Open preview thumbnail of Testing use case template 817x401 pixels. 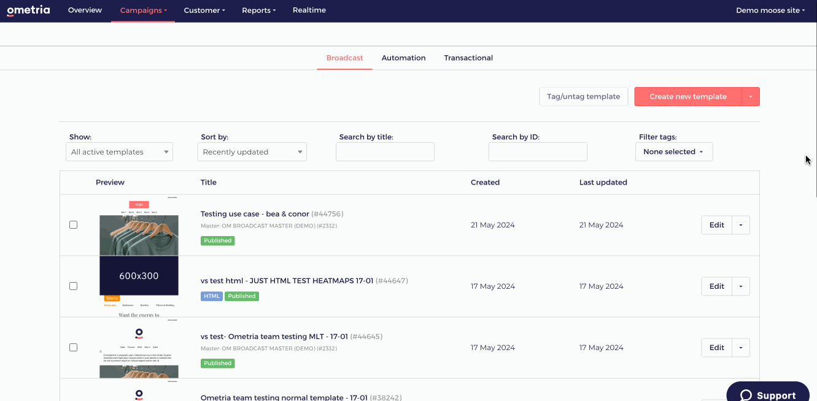click(x=139, y=225)
